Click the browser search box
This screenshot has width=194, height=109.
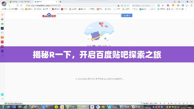pos(144,5)
